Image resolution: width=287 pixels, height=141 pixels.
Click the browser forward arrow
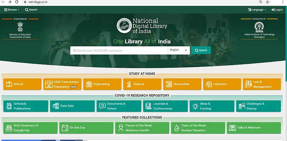(10, 2)
